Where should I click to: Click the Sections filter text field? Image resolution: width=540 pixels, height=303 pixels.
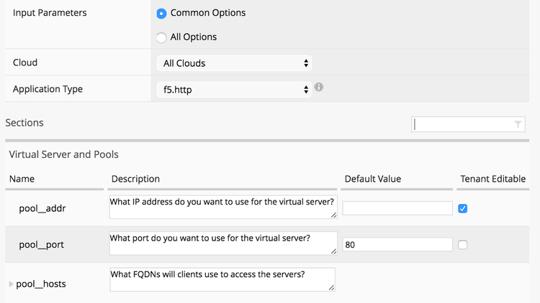pyautogui.click(x=462, y=124)
